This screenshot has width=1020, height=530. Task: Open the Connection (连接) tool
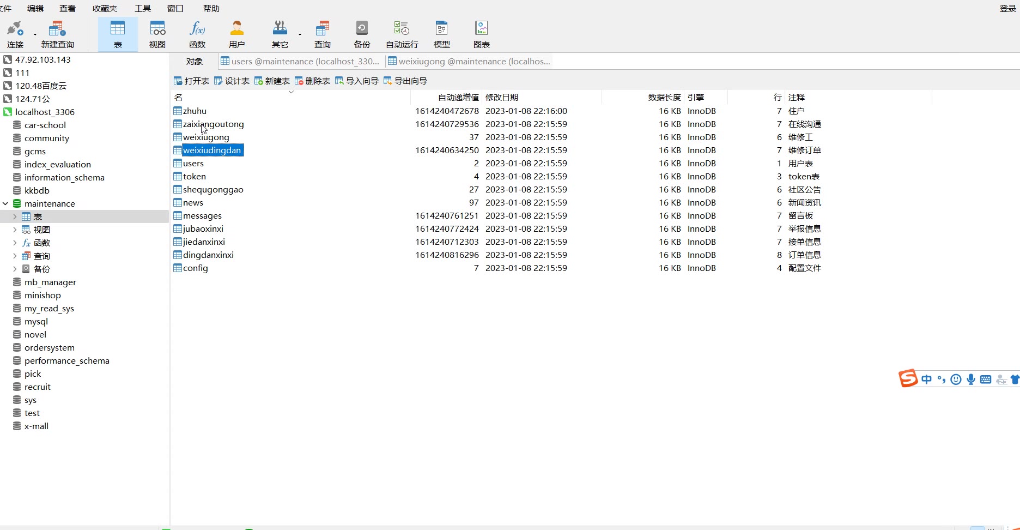[x=15, y=34]
